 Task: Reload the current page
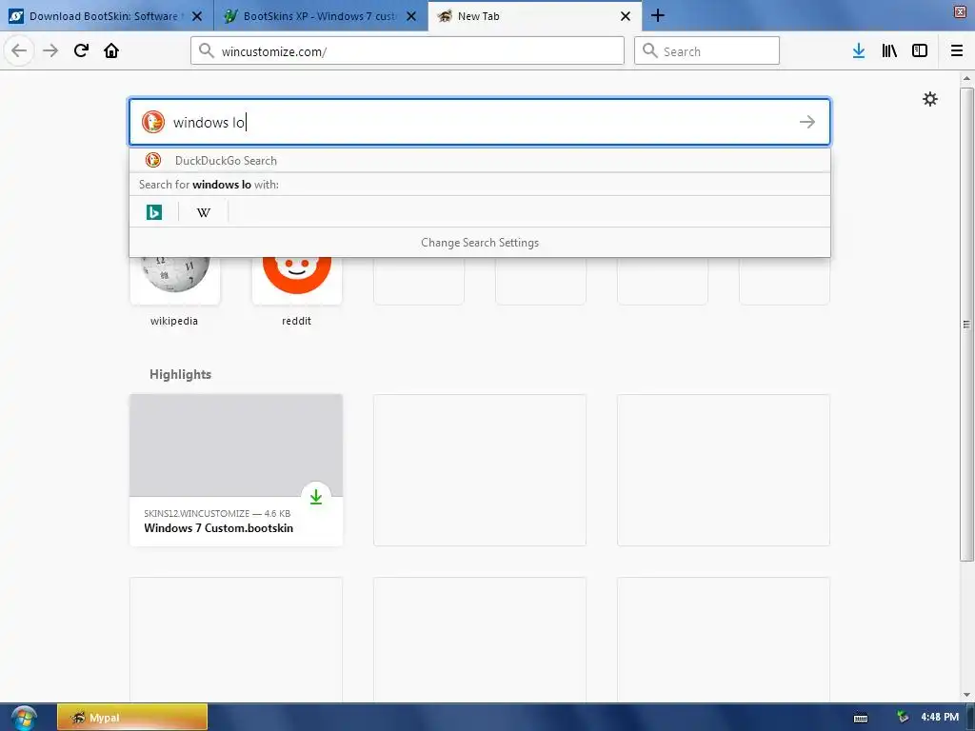(81, 50)
